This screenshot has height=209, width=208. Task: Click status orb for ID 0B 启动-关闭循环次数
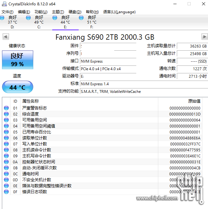tap(6, 168)
